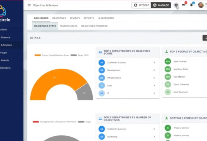The image size is (207, 141).
Task: Open Awards in the sidebar
Action: [5, 60]
